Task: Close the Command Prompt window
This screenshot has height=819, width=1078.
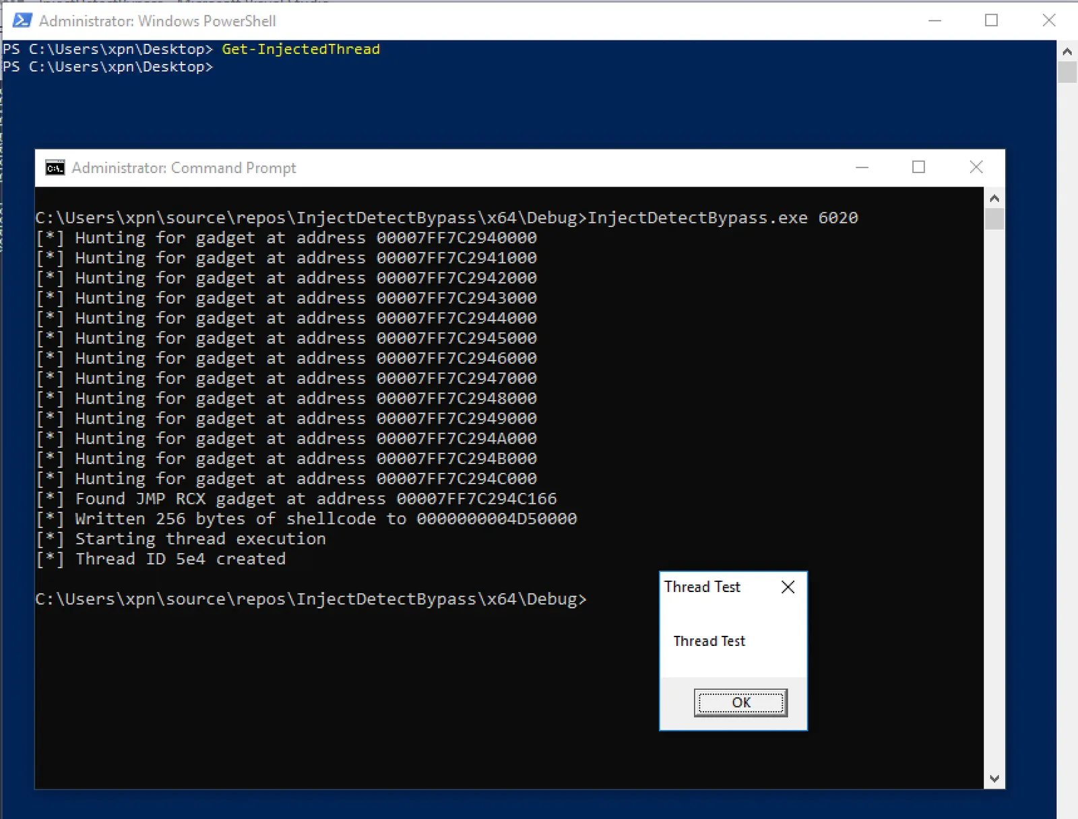Action: coord(976,167)
